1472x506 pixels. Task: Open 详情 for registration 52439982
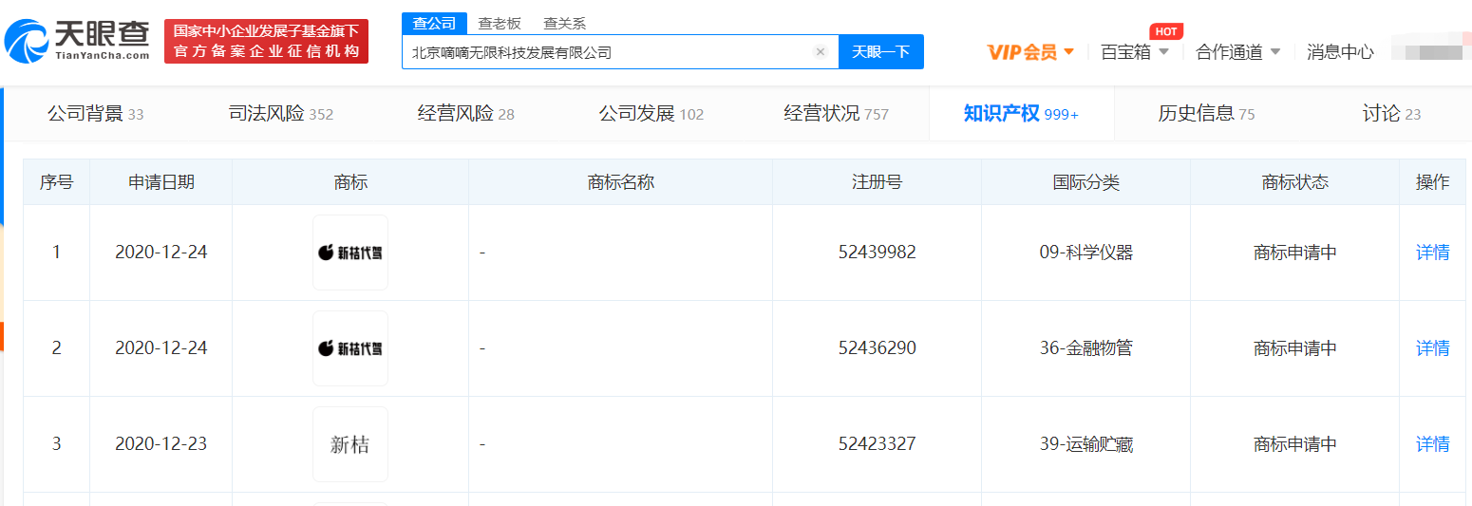pos(1433,253)
